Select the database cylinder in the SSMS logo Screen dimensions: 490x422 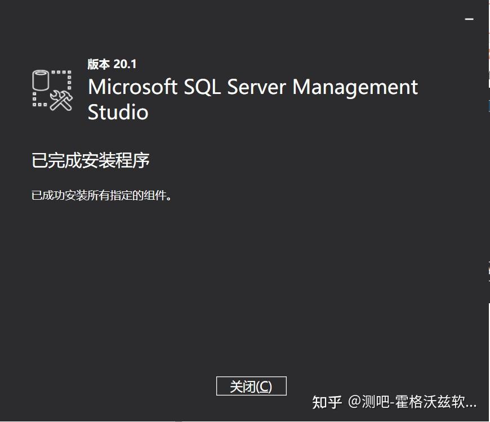click(41, 82)
